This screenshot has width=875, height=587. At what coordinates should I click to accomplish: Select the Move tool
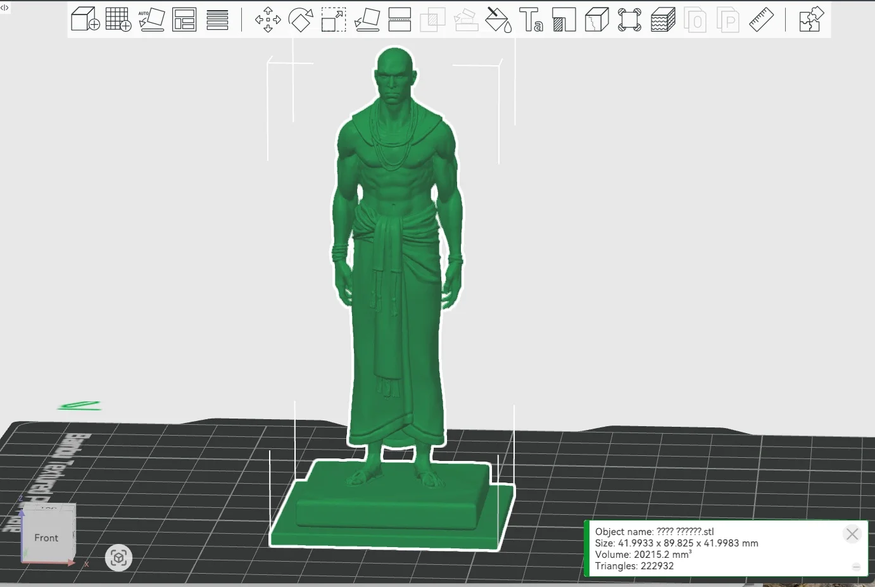[268, 20]
